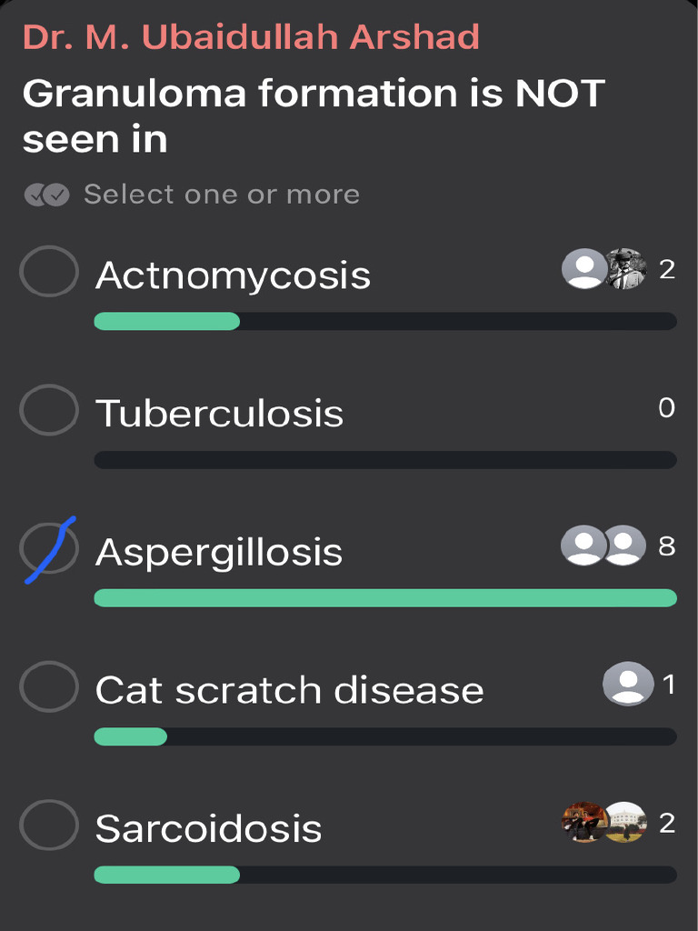Toggle the Aspergillosis option circle
Screen dimensions: 698x931
[49, 549]
